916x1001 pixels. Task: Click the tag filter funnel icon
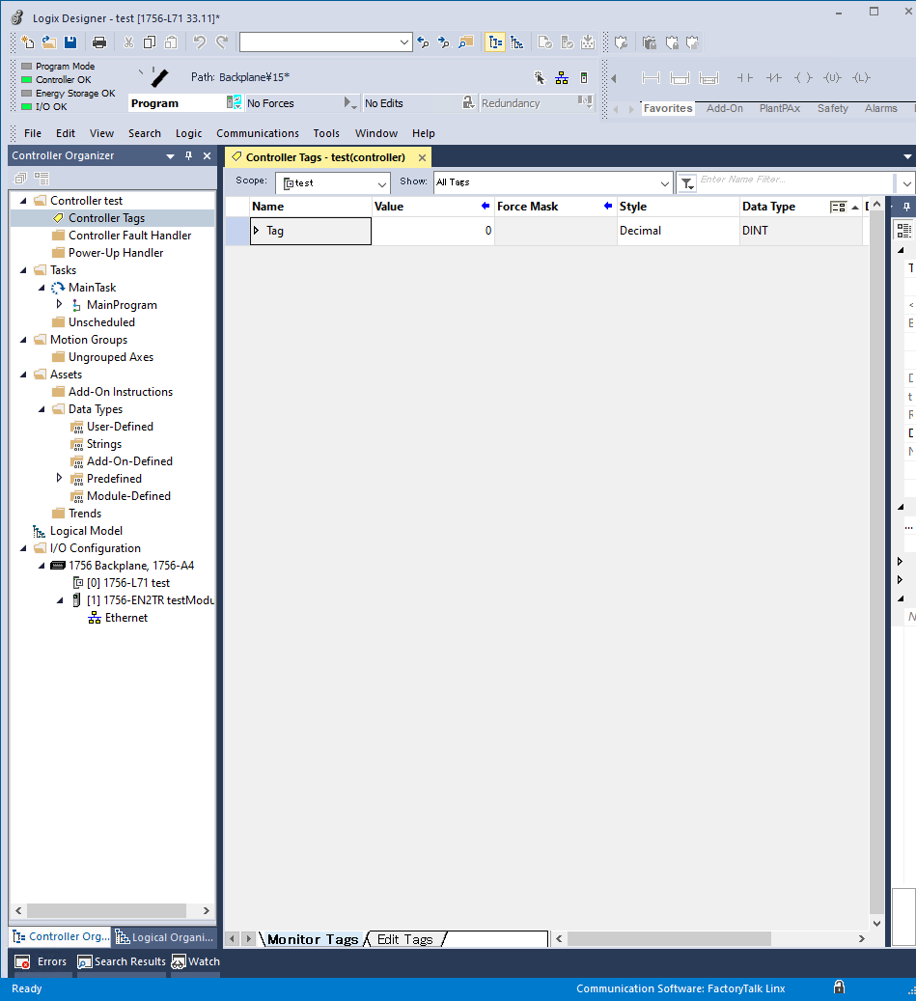click(x=687, y=182)
